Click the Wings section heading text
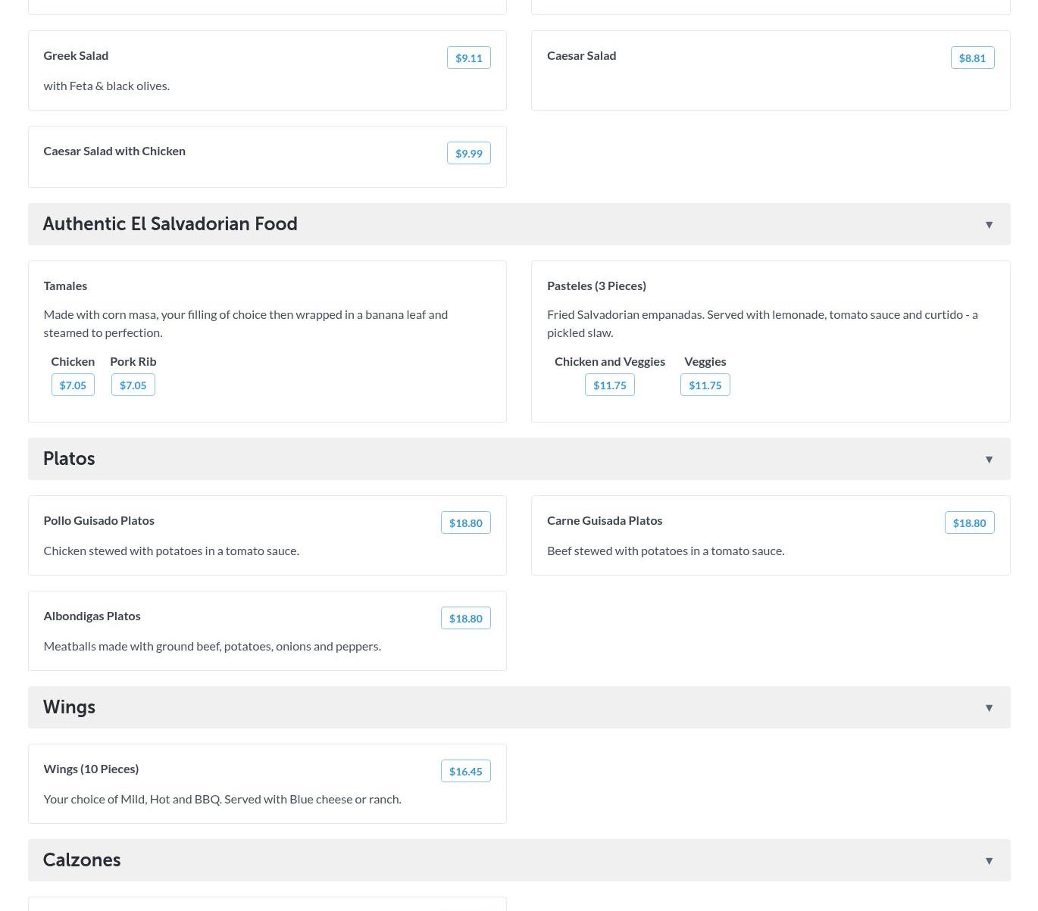 [69, 707]
